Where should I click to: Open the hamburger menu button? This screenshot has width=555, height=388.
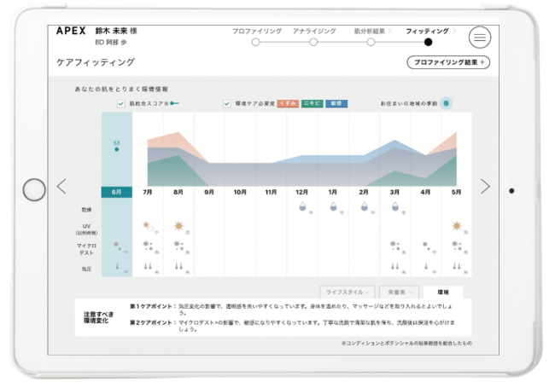[x=480, y=38]
